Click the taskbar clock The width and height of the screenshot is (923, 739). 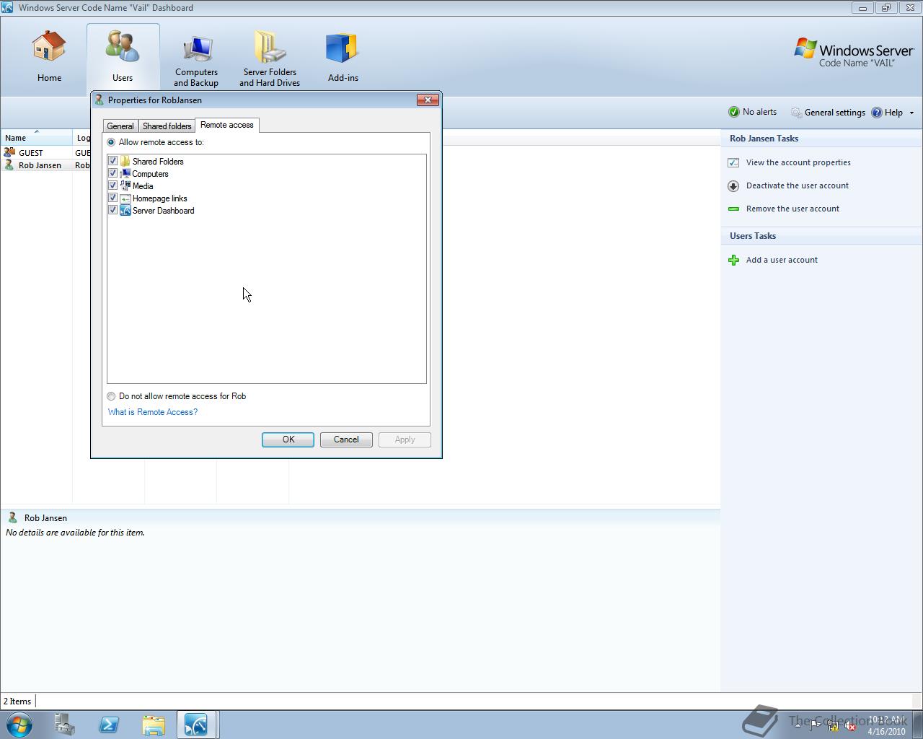pyautogui.click(x=886, y=725)
